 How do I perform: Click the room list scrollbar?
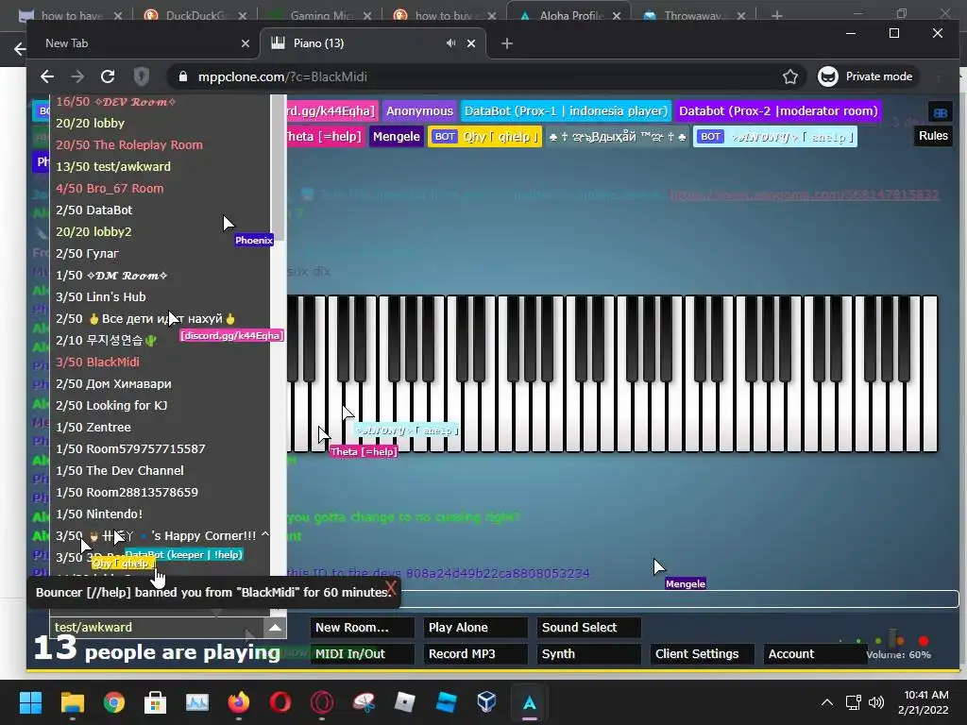click(279, 168)
